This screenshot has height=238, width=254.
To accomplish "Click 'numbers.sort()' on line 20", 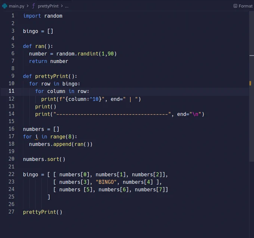I will tap(44, 159).
